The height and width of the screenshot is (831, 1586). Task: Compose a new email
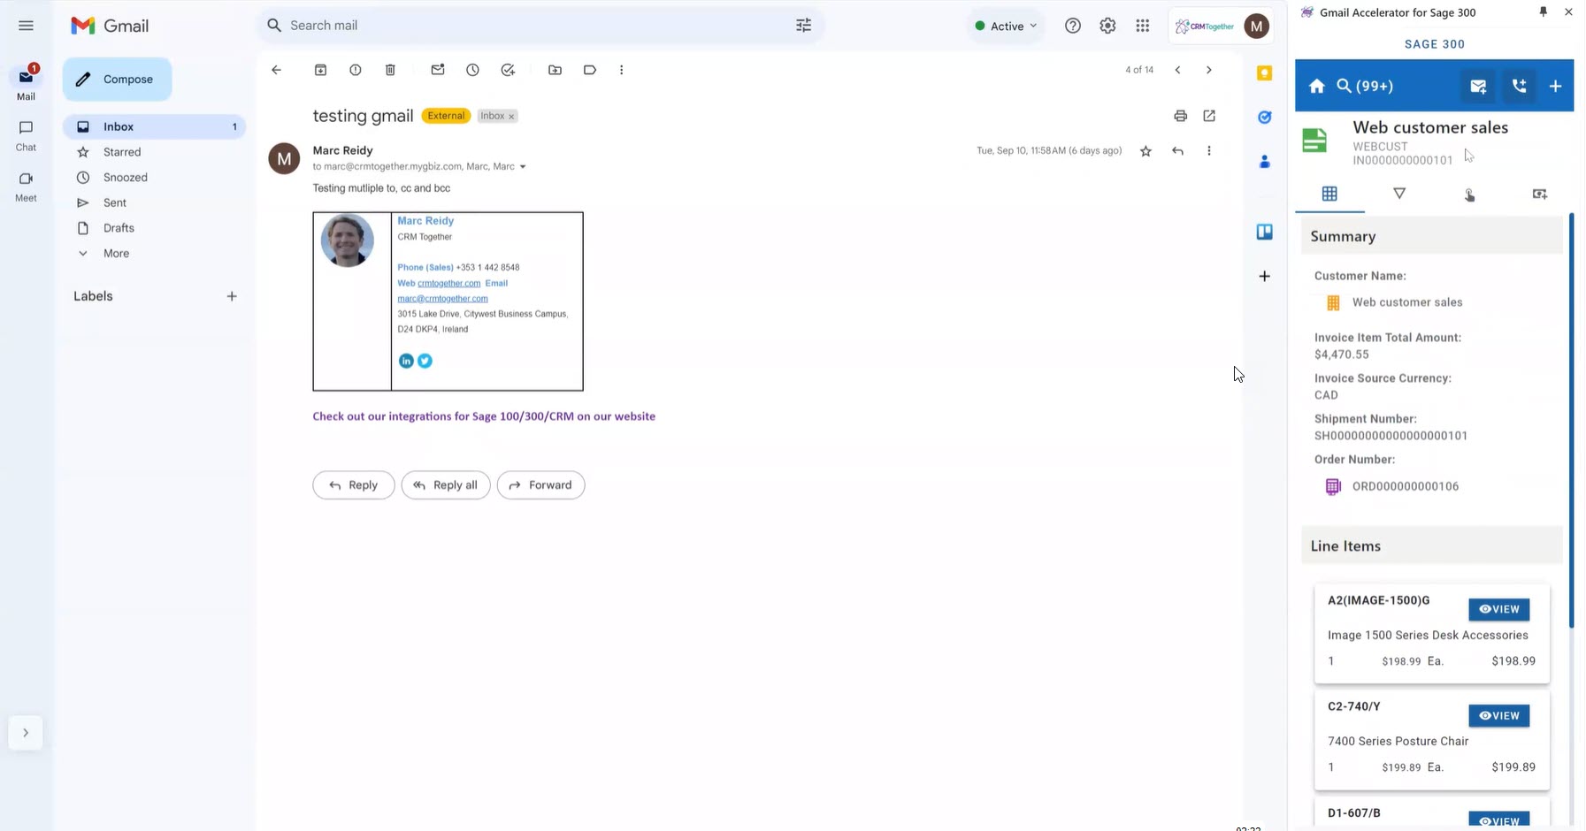117,80
